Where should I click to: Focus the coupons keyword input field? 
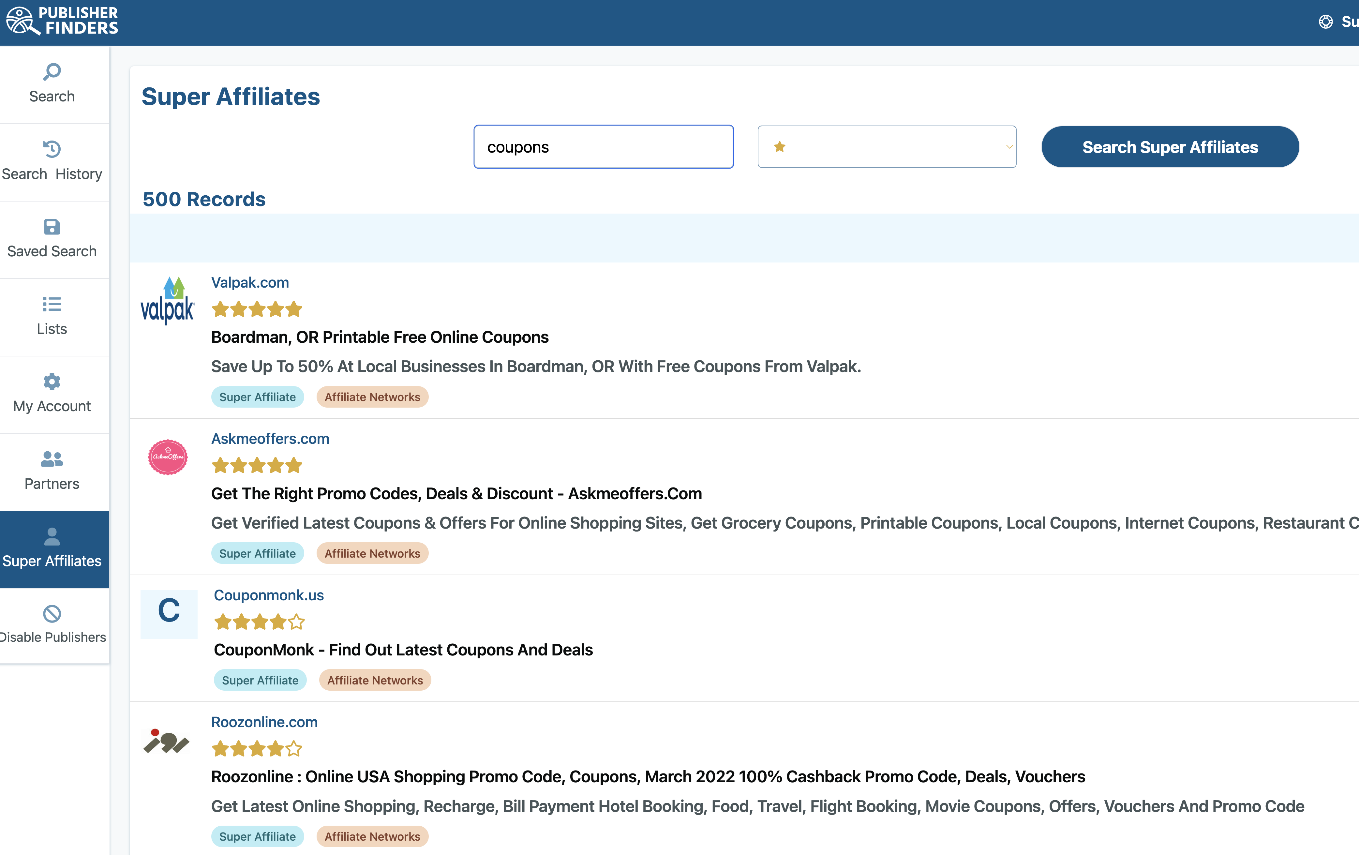603,147
